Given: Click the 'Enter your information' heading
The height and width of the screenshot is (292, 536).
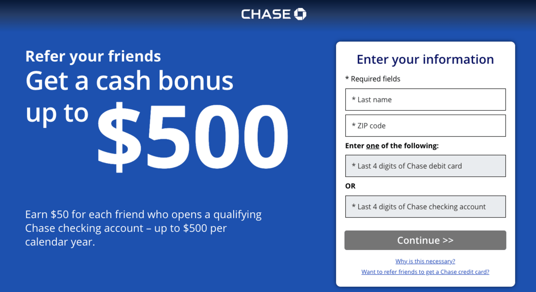Looking at the screenshot, I should [x=425, y=59].
